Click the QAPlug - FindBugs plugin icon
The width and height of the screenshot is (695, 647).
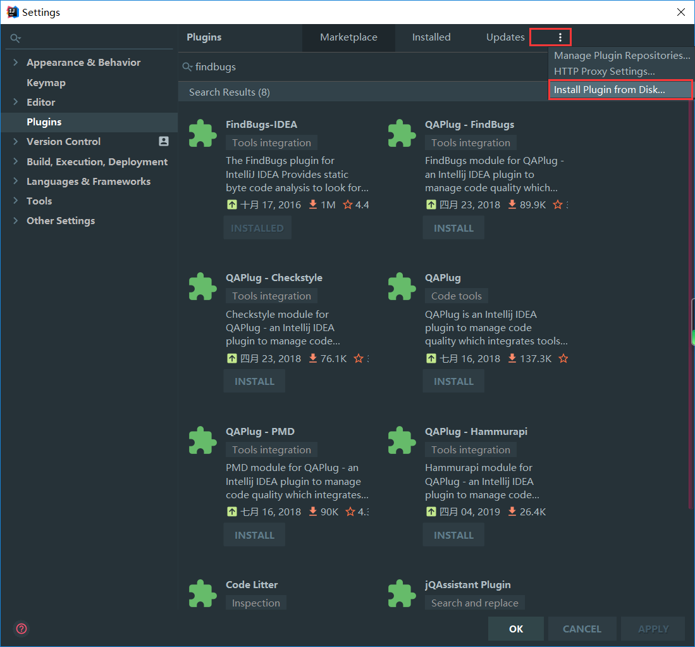[402, 134]
